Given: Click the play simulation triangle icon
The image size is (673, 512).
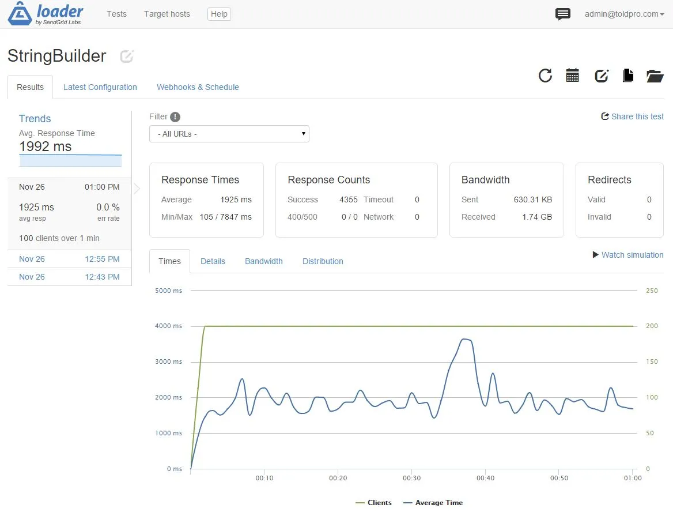Looking at the screenshot, I should pos(595,255).
